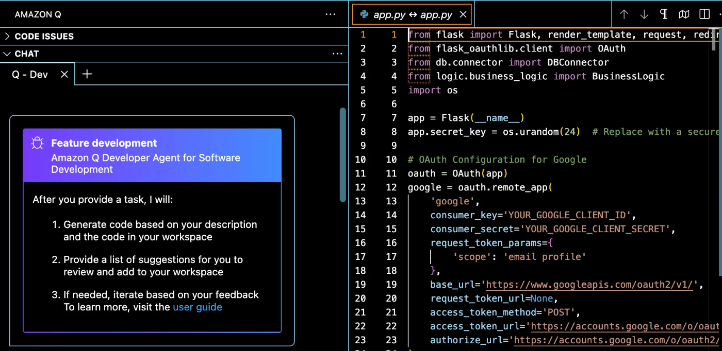Click the chat panel scrollbar

point(342,154)
